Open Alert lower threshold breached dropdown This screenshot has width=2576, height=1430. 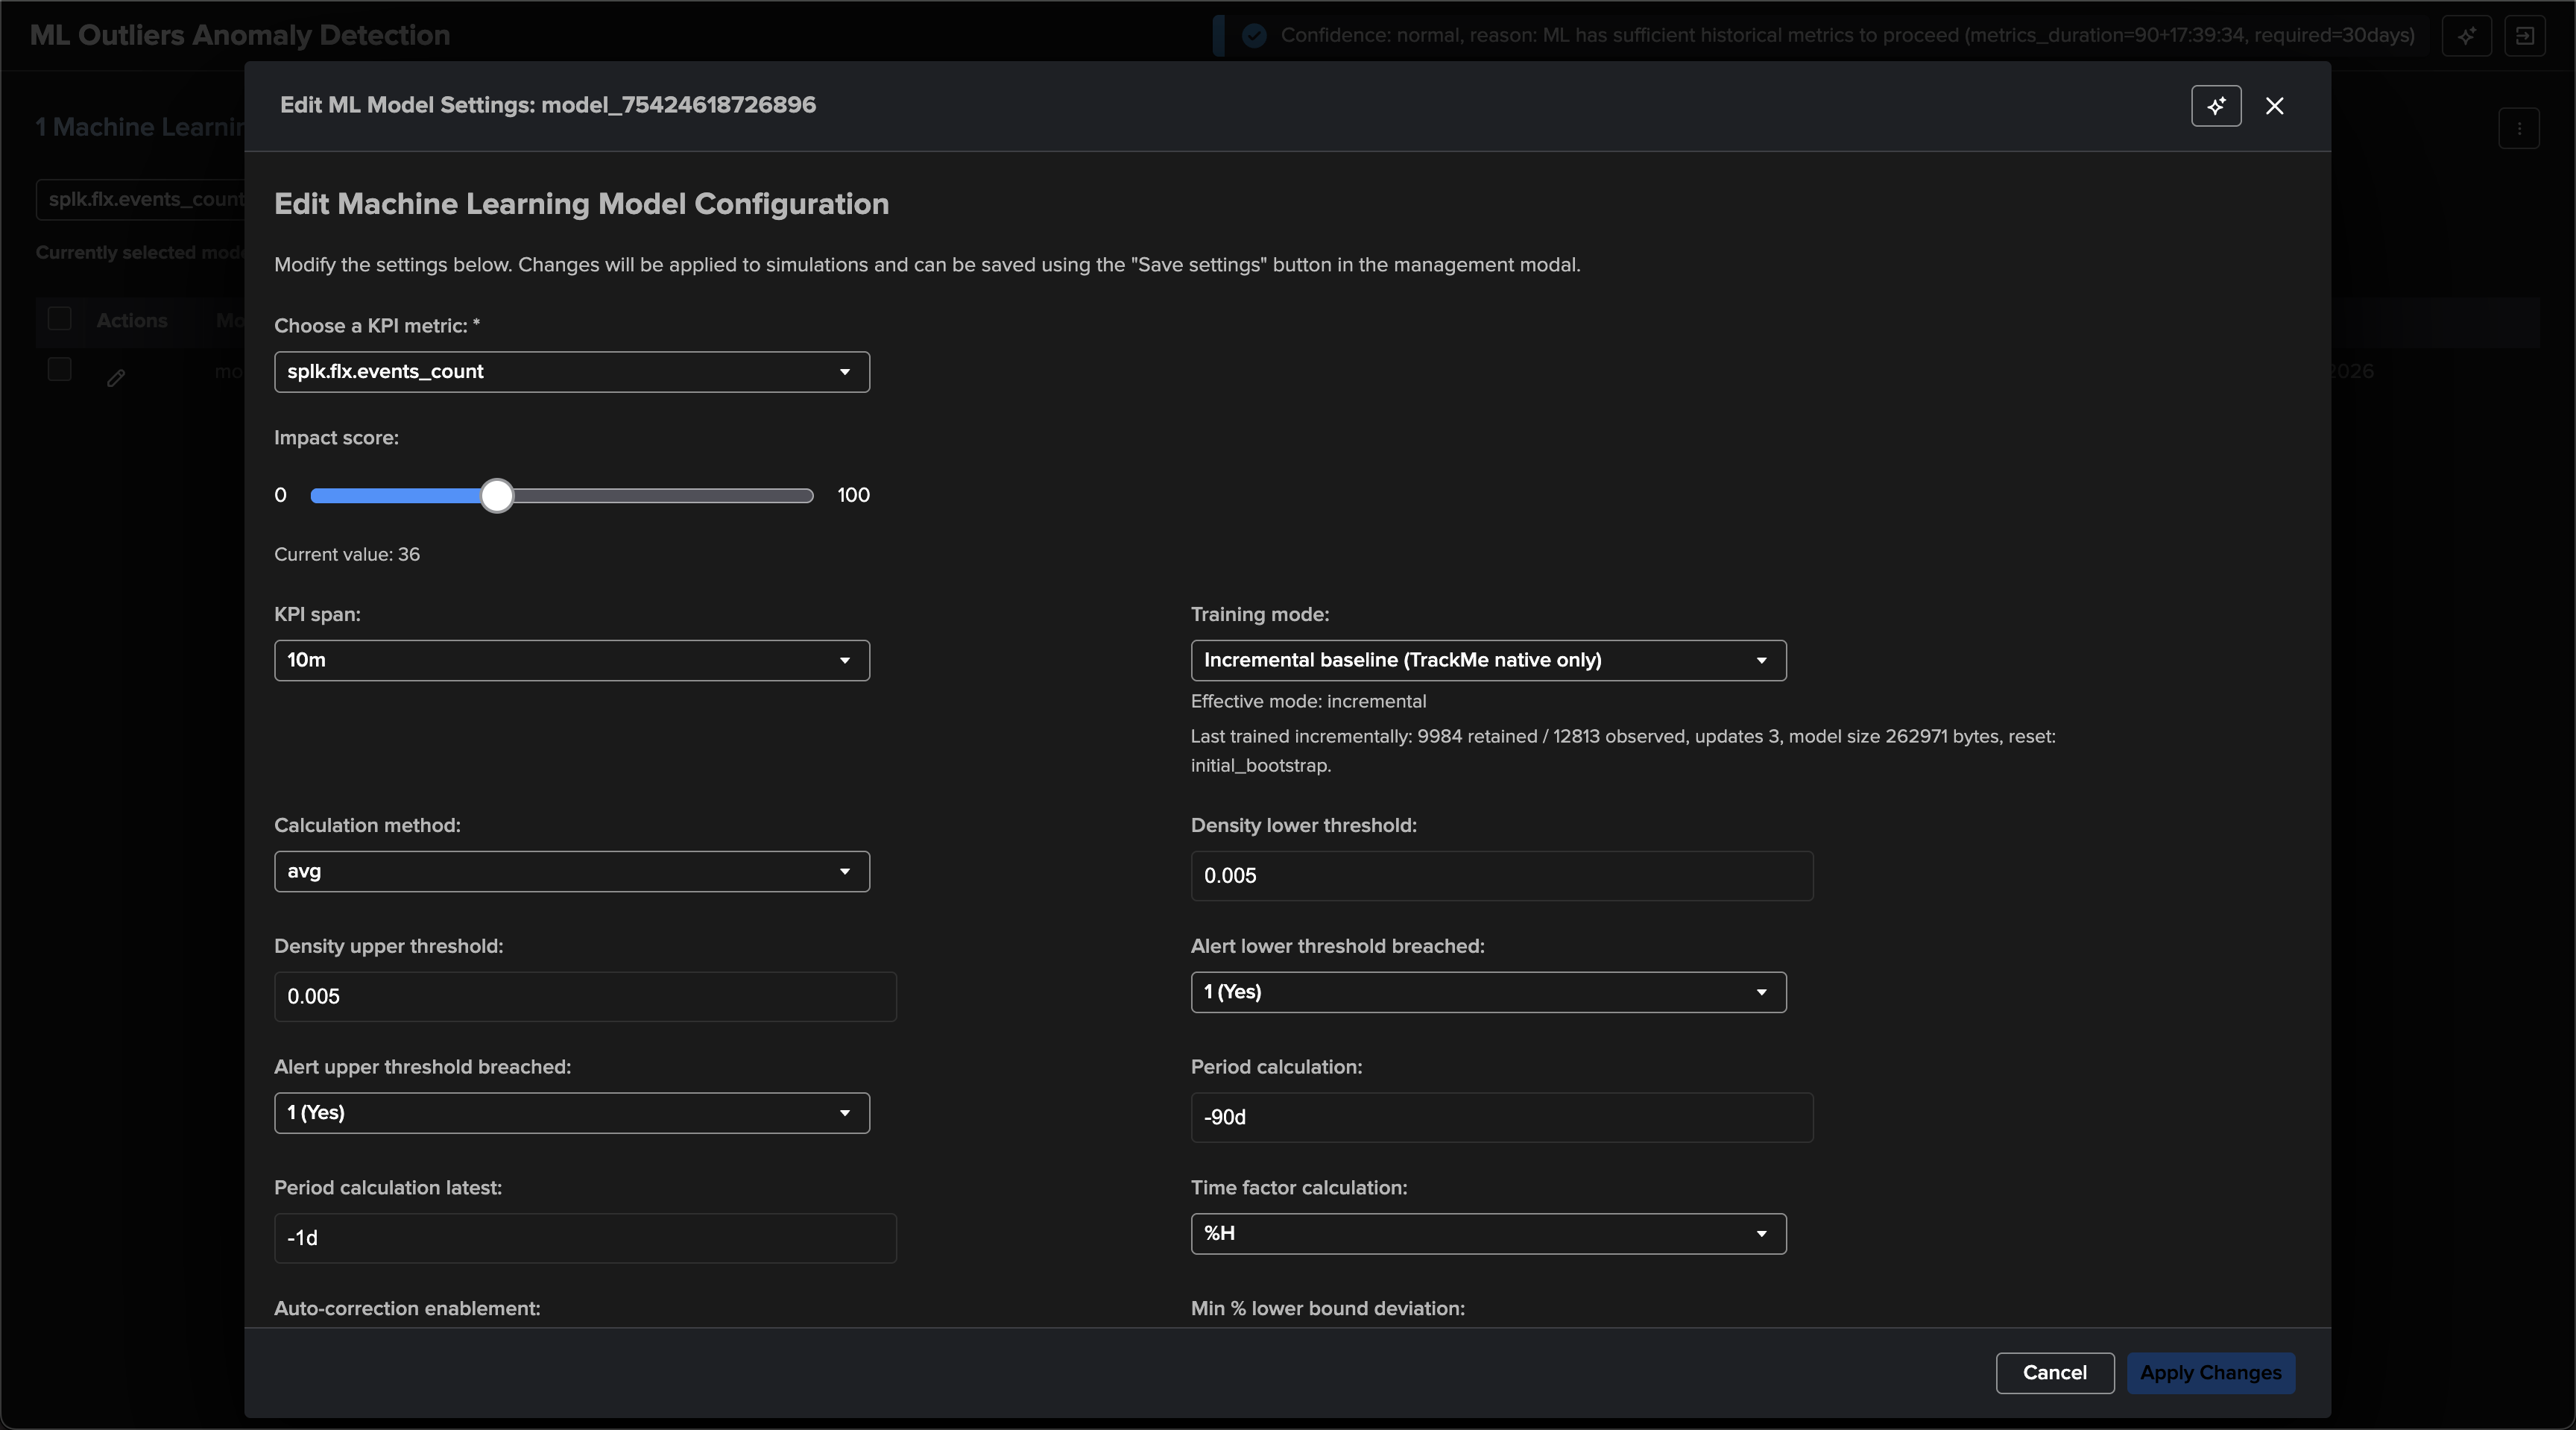click(1488, 992)
